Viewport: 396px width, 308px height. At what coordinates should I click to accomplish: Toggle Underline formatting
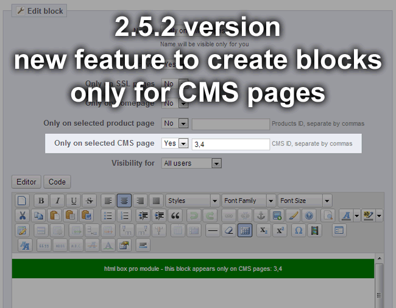tap(74, 200)
